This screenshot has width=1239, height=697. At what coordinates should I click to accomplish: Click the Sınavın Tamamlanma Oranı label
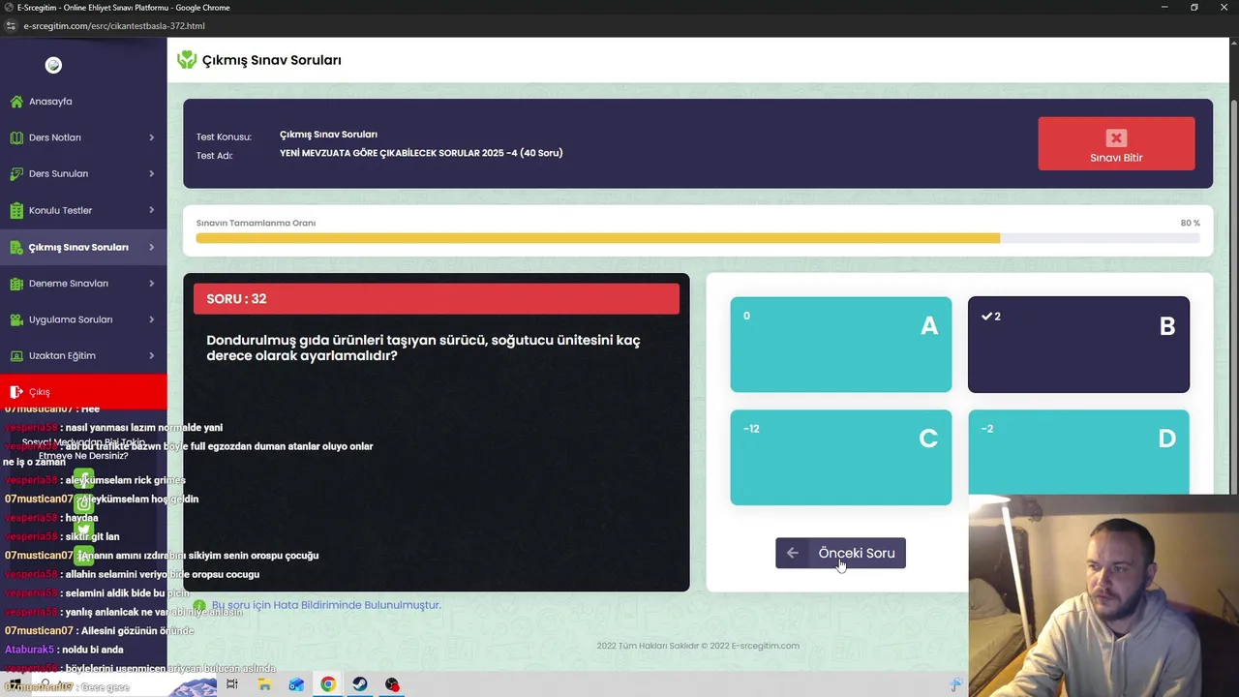click(x=256, y=223)
